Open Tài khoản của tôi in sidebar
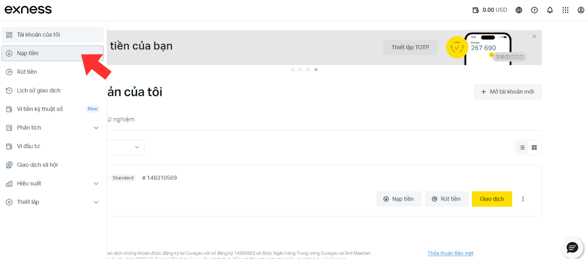This screenshot has width=588, height=260. 53,35
